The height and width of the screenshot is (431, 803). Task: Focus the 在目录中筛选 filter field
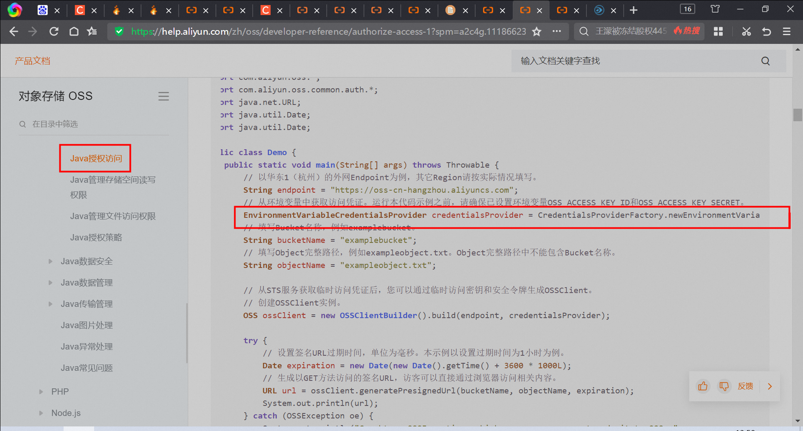pos(94,124)
